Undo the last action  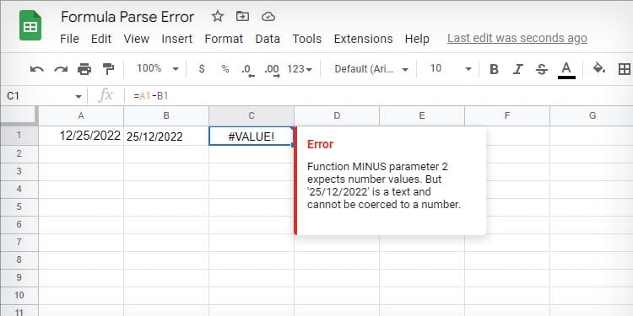pyautogui.click(x=37, y=69)
